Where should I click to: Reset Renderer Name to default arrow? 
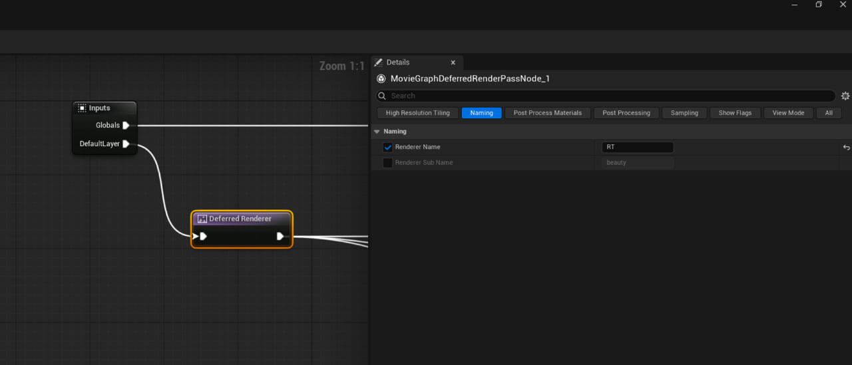[x=846, y=148]
